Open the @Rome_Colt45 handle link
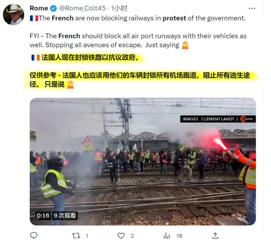271x243 pixels. (x=82, y=8)
